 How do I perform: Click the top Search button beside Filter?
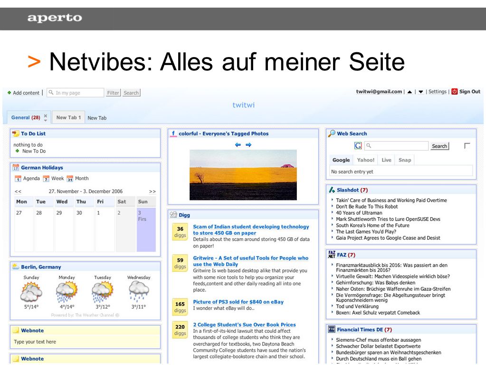(131, 93)
